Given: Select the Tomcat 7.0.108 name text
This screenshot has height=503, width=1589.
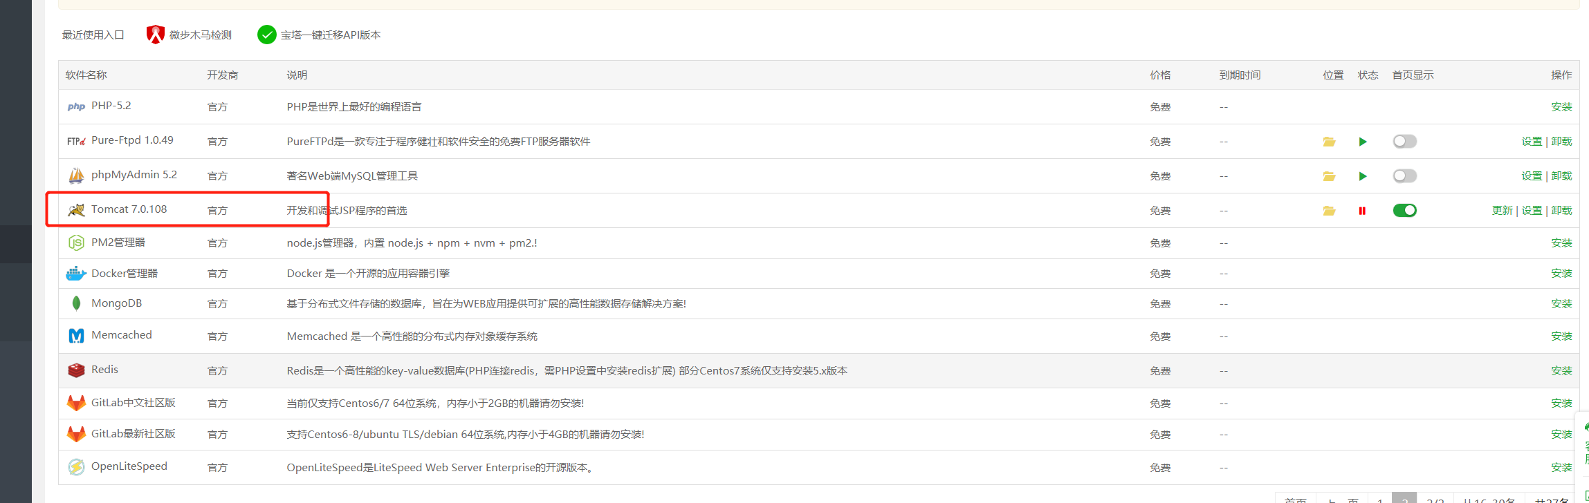Looking at the screenshot, I should (129, 209).
